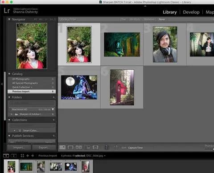
Task: Click Folders filter search field
Action: pos(32,103)
